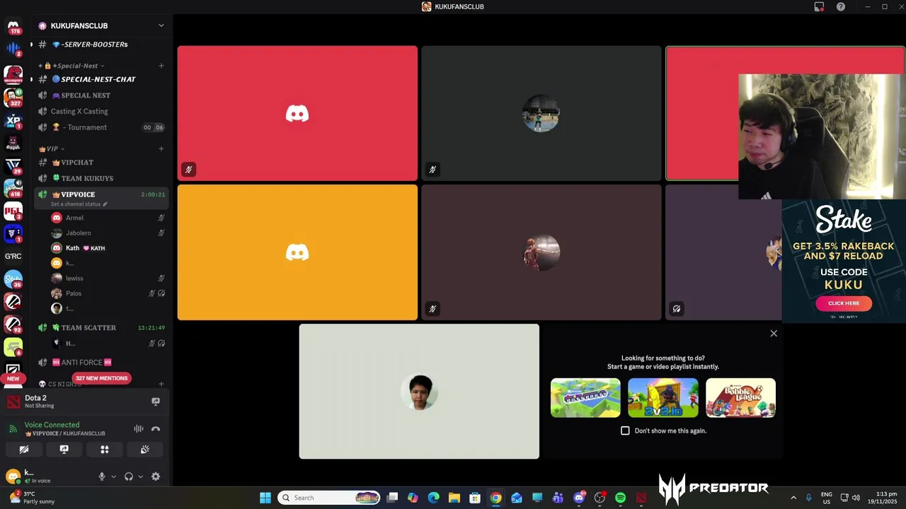Collapse the VIP category
This screenshot has width=906, height=509.
[51, 148]
